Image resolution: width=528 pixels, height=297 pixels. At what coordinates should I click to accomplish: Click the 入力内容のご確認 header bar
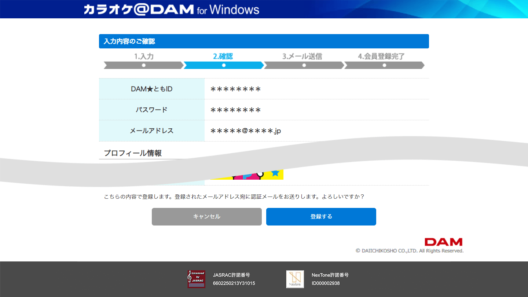click(x=264, y=41)
